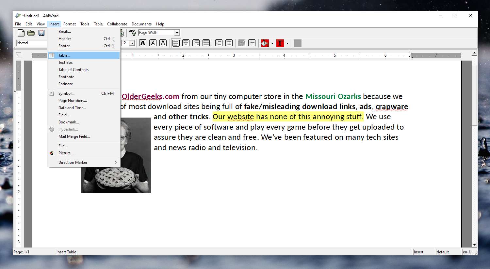The width and height of the screenshot is (490, 269).
Task: Choose Page Numbers... menu entry
Action: (84, 101)
